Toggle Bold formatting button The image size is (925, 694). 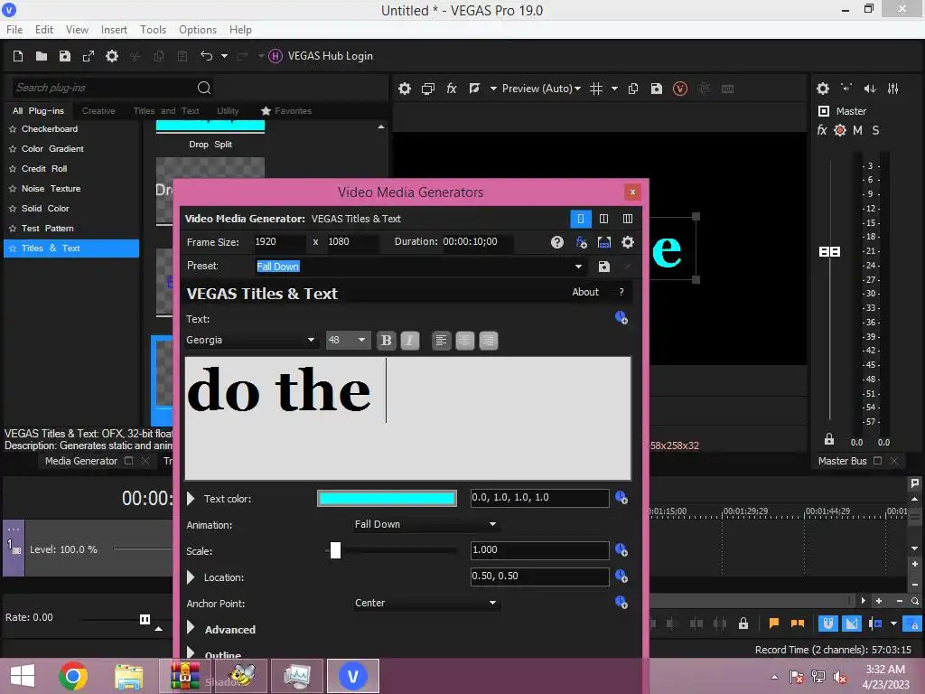(x=387, y=341)
